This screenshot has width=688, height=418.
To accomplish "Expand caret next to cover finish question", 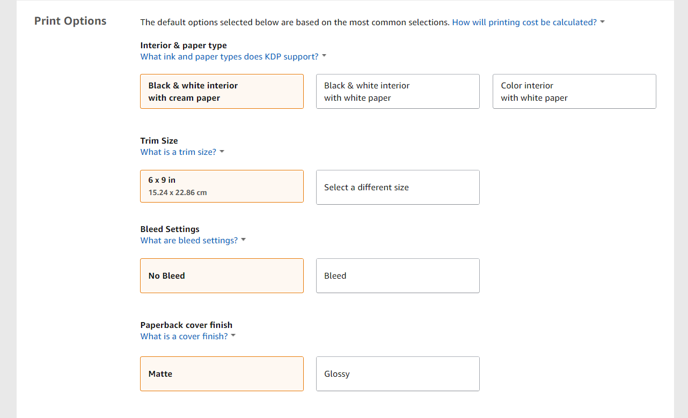I will tap(233, 336).
